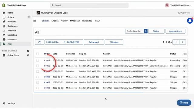Open Apps in the sidebar
This screenshot has height=109, width=194.
coord(10,44)
